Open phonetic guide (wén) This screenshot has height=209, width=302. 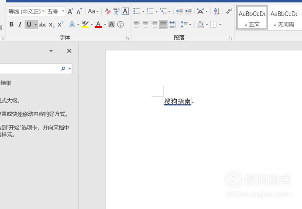pyautogui.click(x=117, y=11)
